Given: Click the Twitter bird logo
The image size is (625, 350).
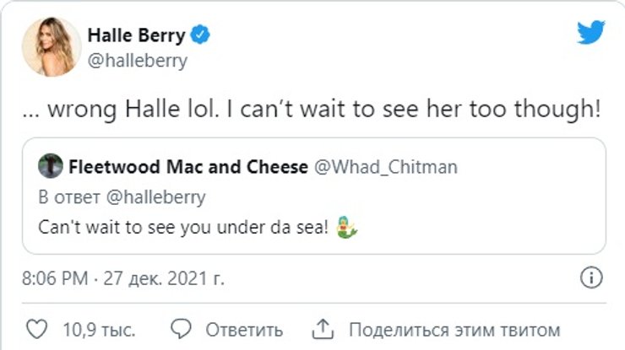Looking at the screenshot, I should click(590, 32).
